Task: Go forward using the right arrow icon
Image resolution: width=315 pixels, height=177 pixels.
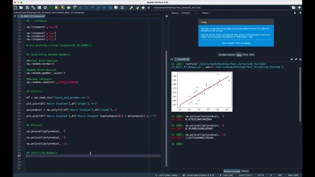Action: tap(149, 8)
